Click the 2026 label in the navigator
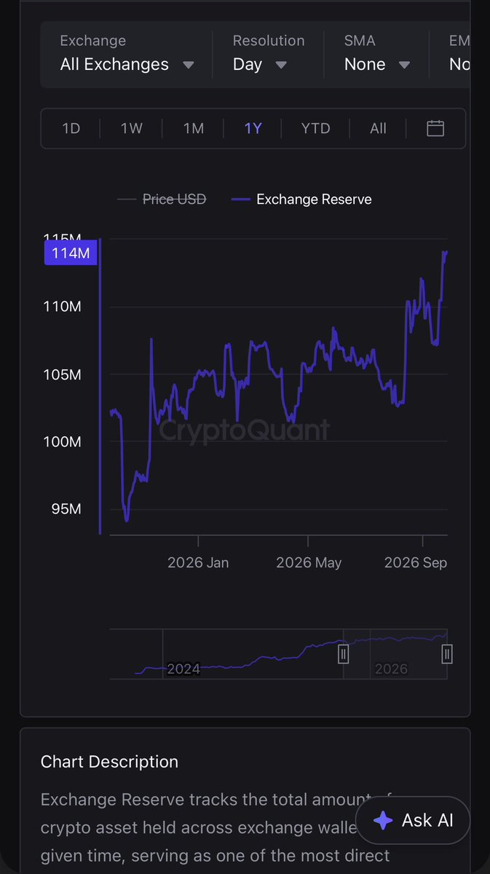 [391, 669]
